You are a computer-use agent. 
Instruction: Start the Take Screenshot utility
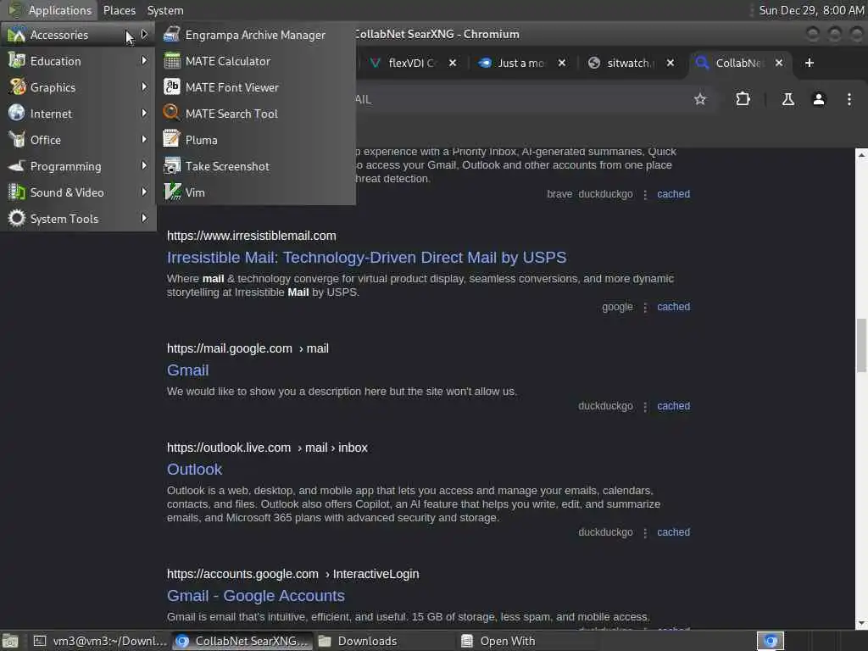pos(255,166)
